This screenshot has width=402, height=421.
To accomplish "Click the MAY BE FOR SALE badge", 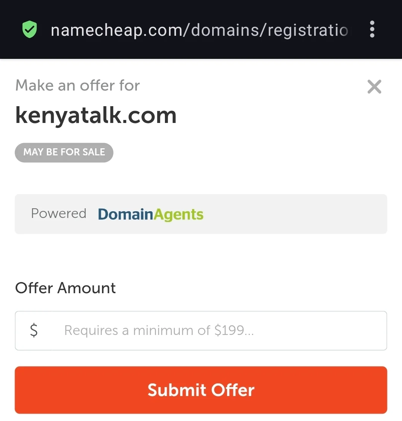I will point(64,152).
